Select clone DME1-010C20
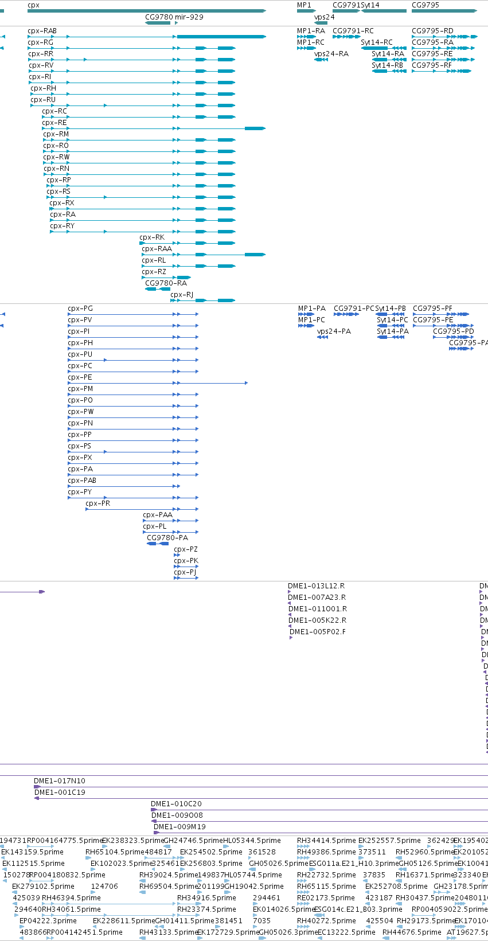Image resolution: width=488 pixels, height=941 pixels. pos(176,804)
